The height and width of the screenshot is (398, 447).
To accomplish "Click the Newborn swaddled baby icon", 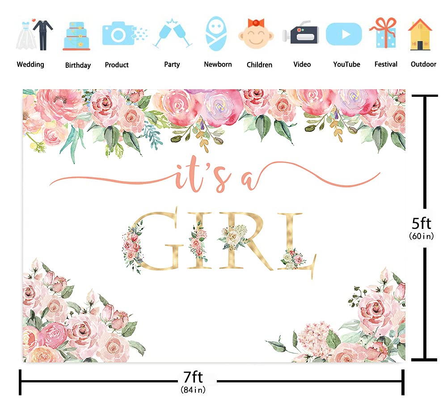I will [x=217, y=33].
